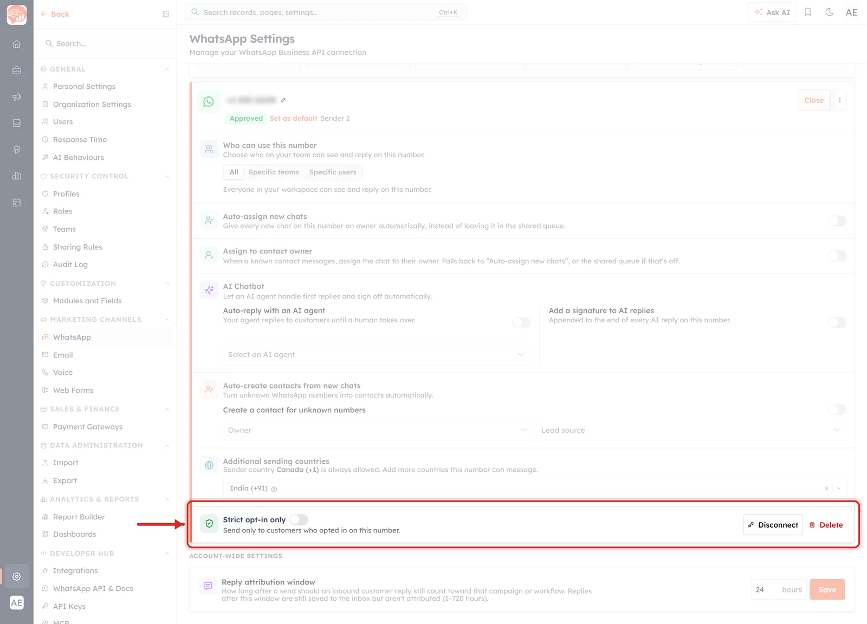Select the All access tab
The width and height of the screenshot is (867, 624).
234,172
